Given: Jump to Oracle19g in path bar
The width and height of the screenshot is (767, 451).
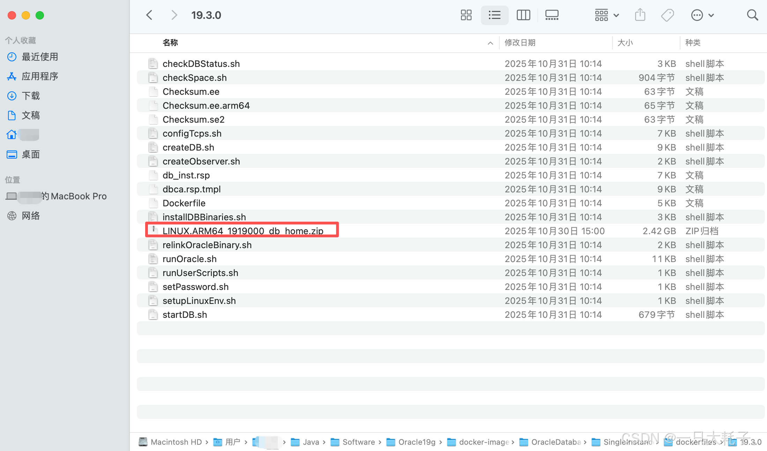Looking at the screenshot, I should pyautogui.click(x=417, y=442).
